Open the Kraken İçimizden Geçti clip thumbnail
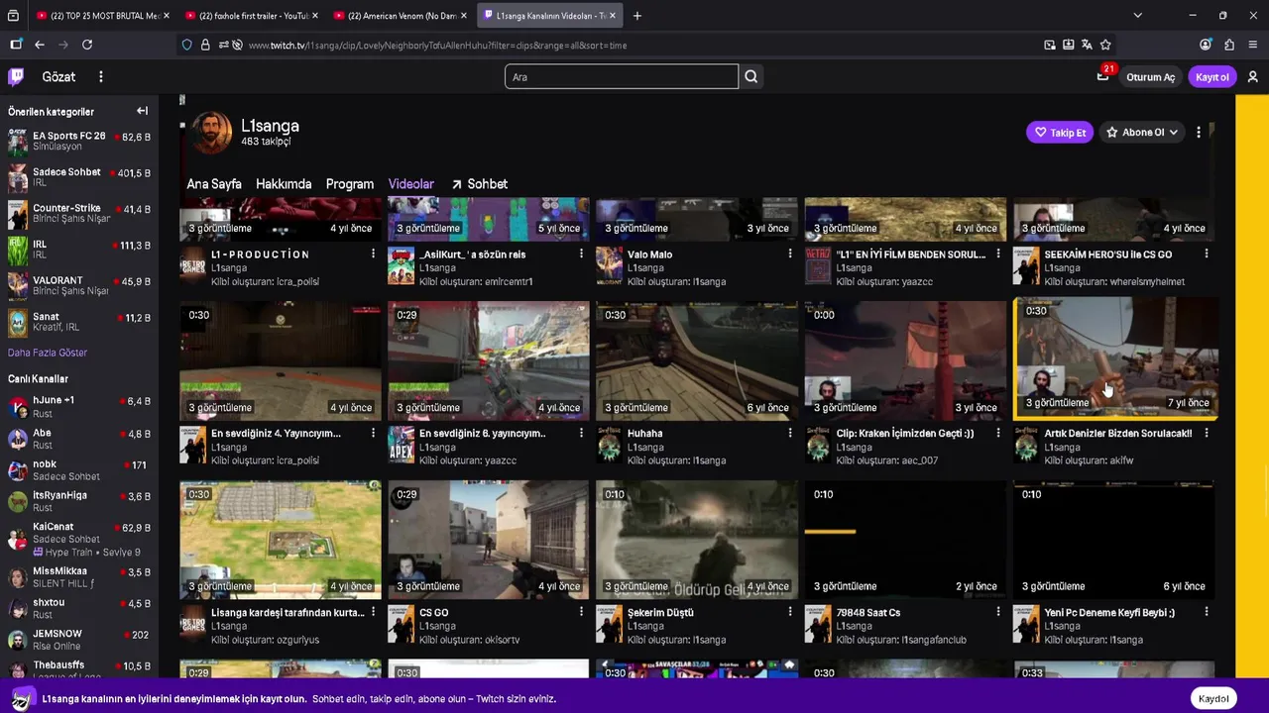The image size is (1269, 713). (904, 360)
